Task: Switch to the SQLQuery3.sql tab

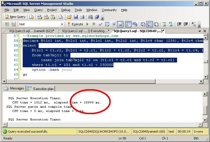Action: click(31, 31)
